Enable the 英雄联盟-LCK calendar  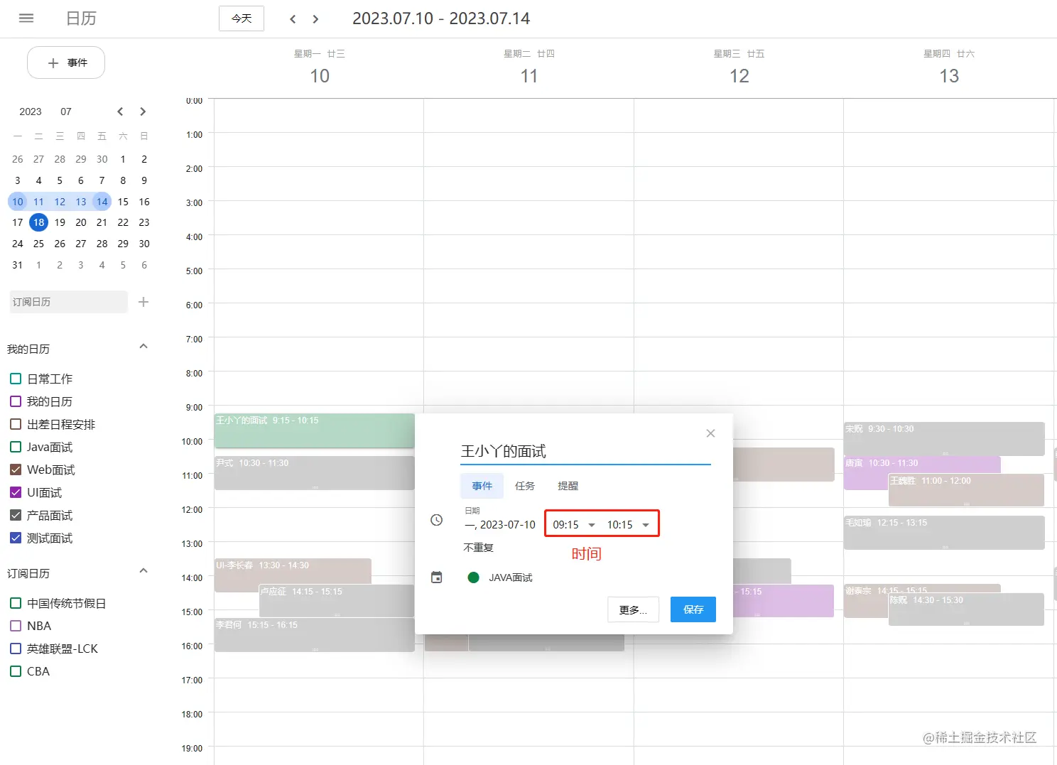(16, 649)
